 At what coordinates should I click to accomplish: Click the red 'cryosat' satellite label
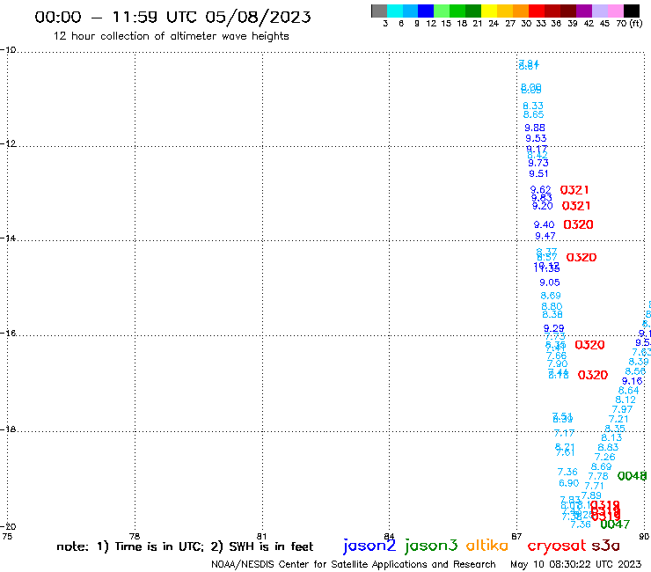[557, 546]
